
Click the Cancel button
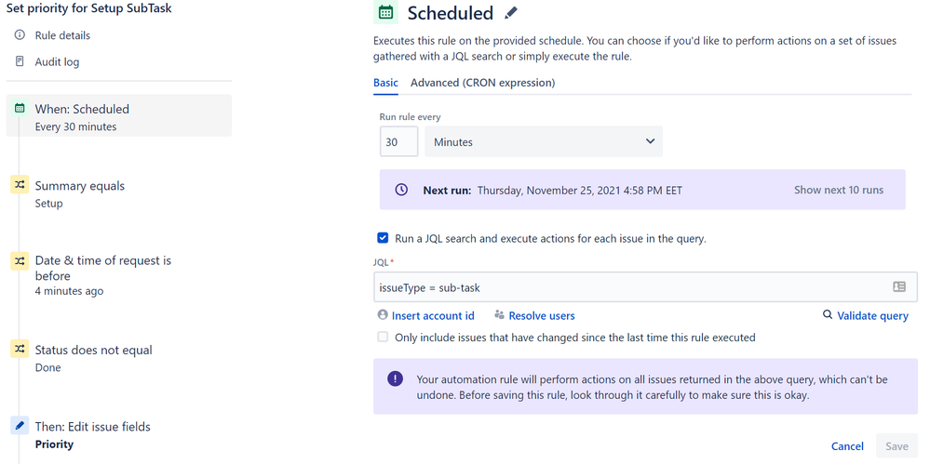(847, 446)
